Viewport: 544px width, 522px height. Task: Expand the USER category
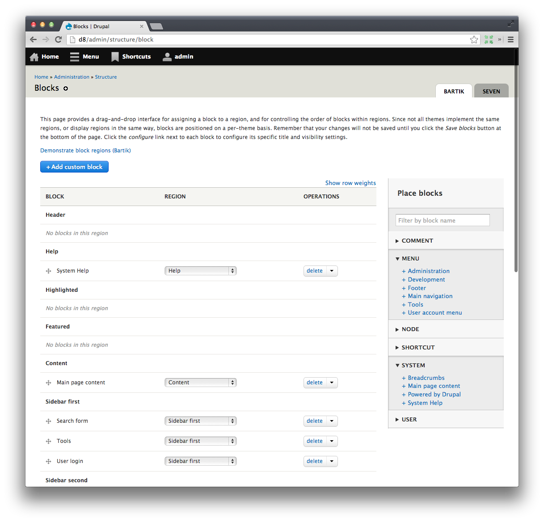click(x=446, y=419)
